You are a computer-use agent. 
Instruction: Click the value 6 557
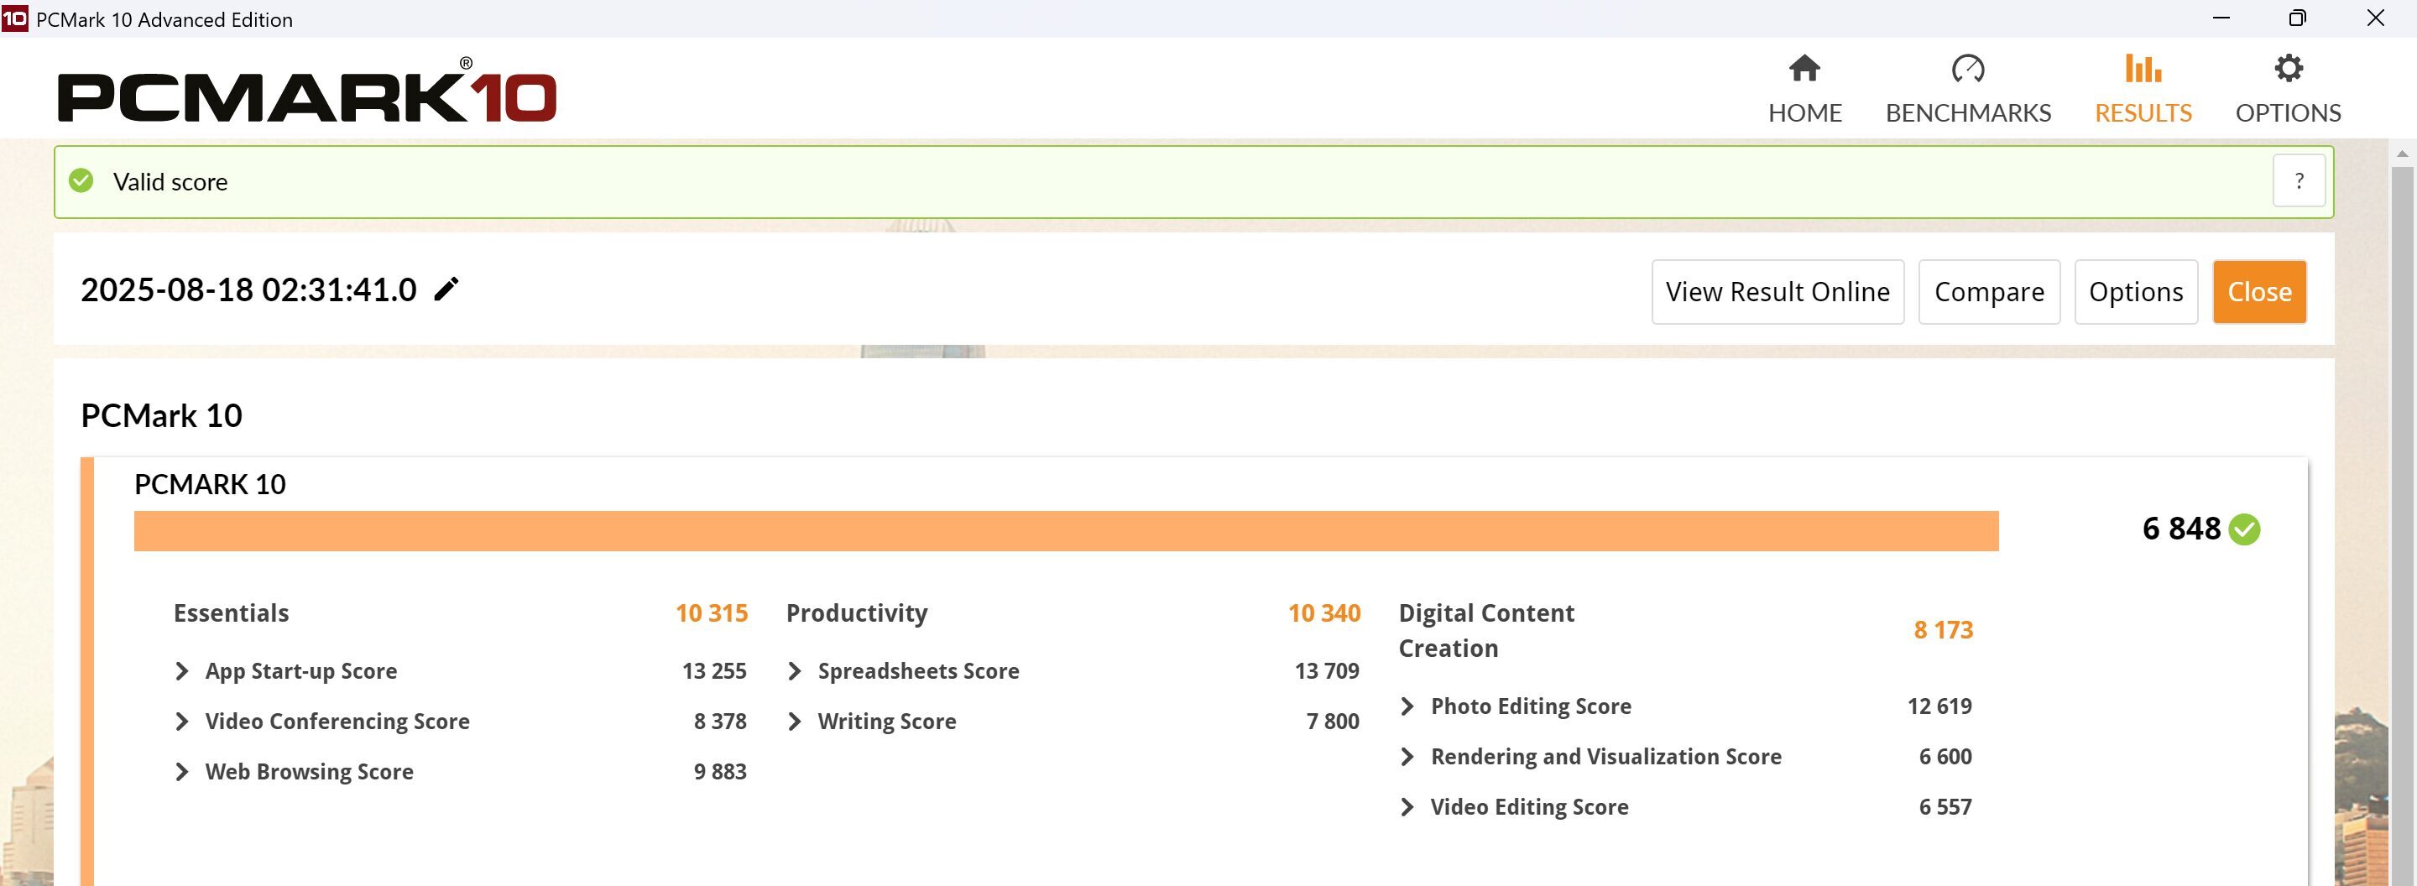pos(1945,807)
